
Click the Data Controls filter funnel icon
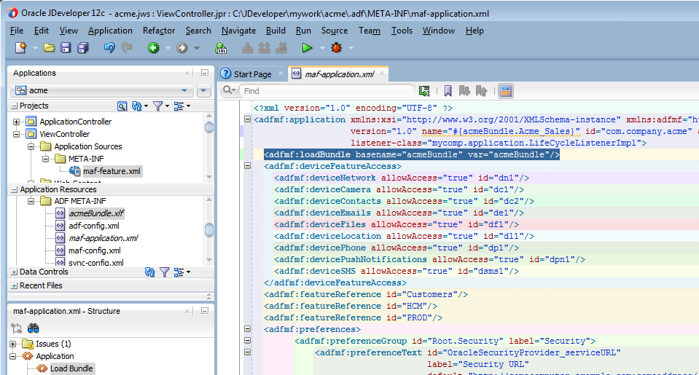(x=165, y=272)
